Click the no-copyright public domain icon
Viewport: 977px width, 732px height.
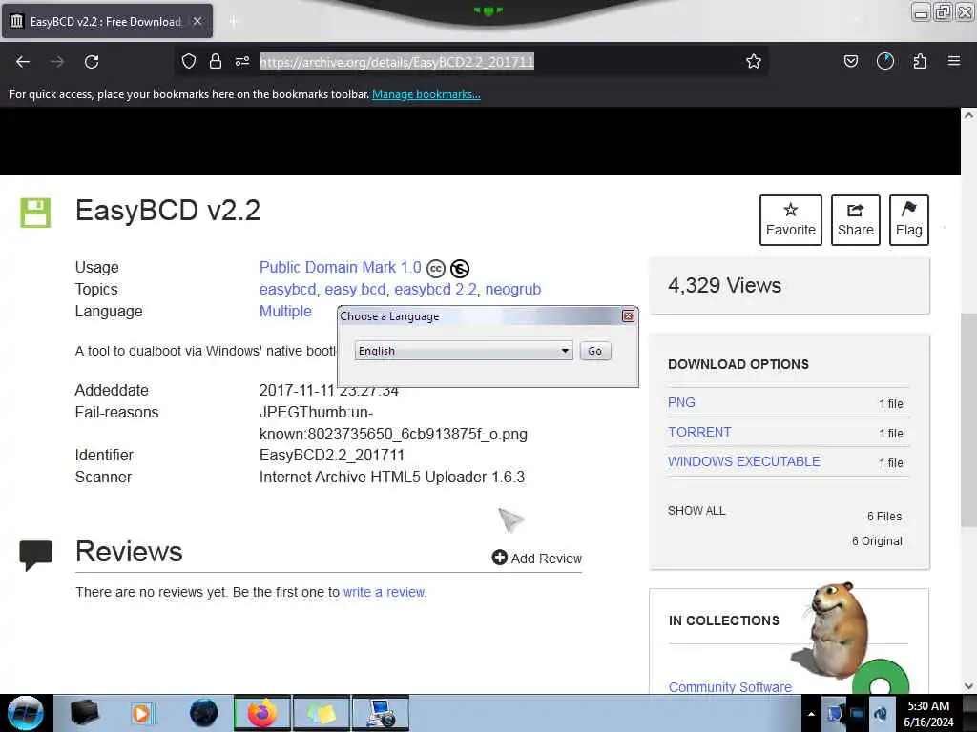tap(460, 268)
